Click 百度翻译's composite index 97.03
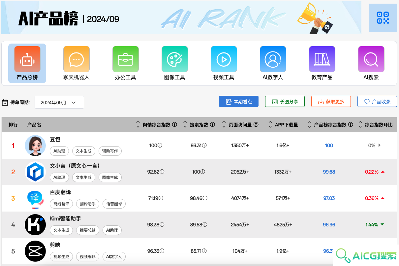Image resolution: width=399 pixels, height=266 pixels. click(329, 198)
